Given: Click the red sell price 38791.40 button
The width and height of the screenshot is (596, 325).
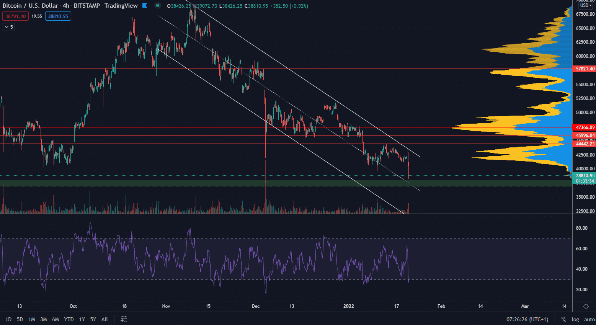Looking at the screenshot, I should [16, 16].
